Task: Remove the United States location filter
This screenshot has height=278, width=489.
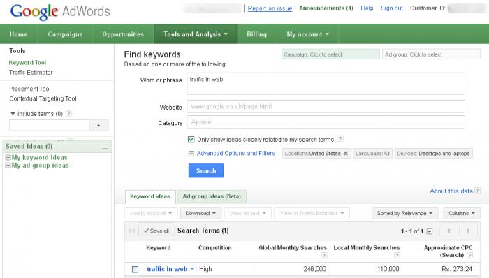Action: (x=346, y=154)
